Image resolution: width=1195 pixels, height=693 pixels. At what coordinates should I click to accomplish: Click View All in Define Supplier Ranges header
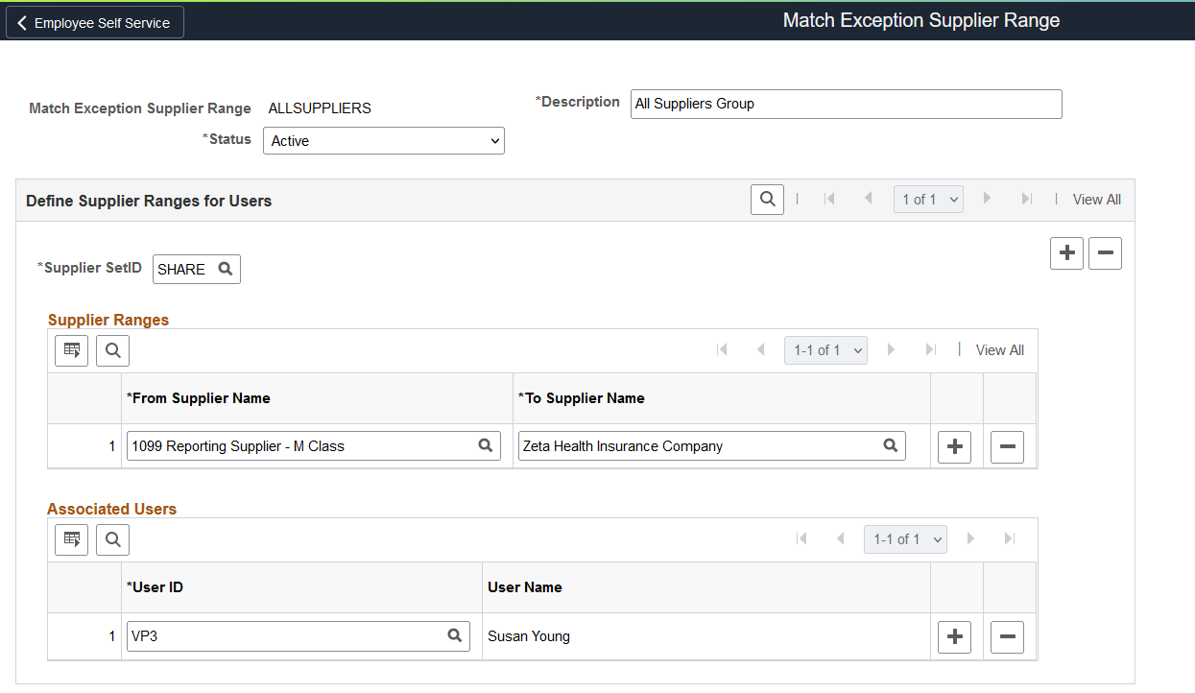(1096, 200)
